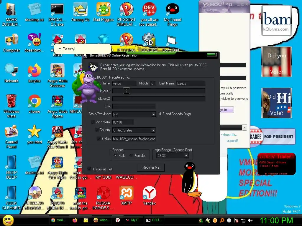Image resolution: width=302 pixels, height=226 pixels.
Task: Open the network tray icon
Action: [x=243, y=220]
